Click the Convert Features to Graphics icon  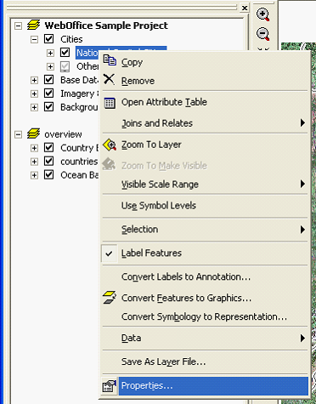tap(110, 298)
